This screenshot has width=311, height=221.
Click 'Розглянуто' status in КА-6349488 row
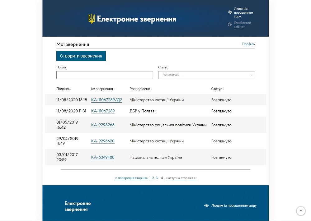(x=221, y=157)
